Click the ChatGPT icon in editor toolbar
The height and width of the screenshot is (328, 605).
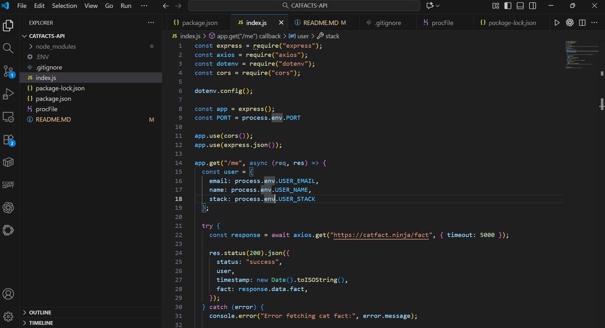click(570, 23)
